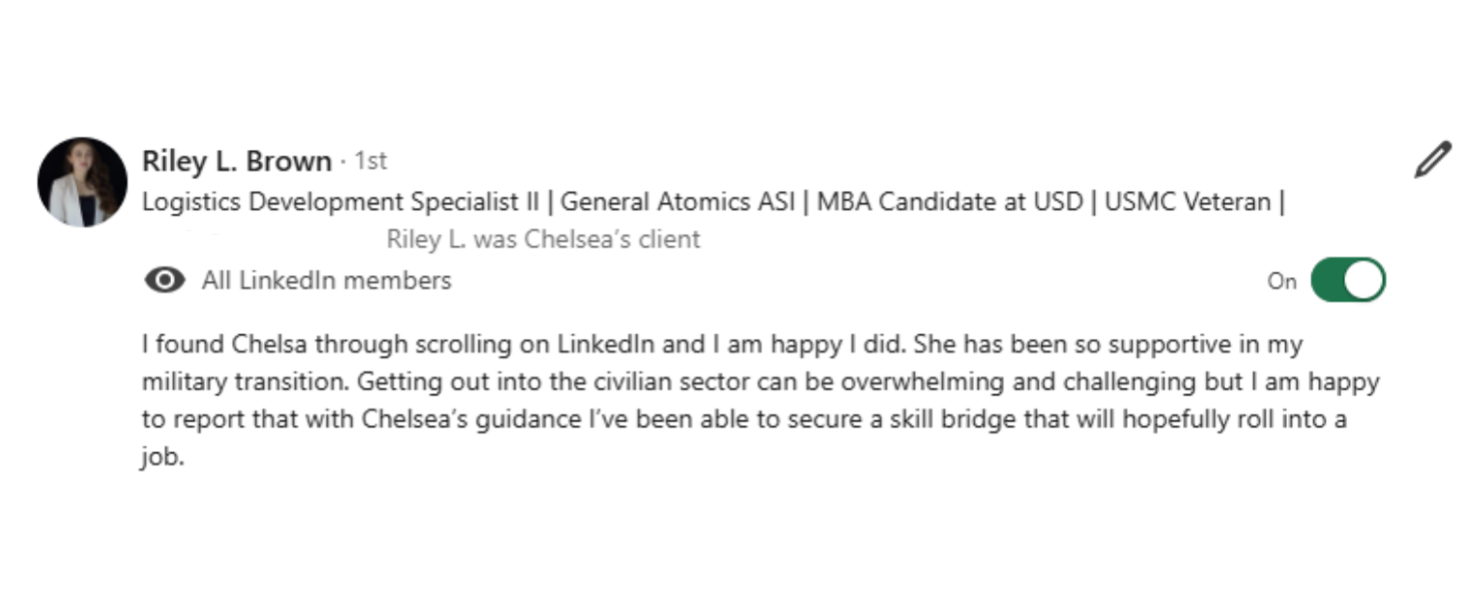Select the All LinkedIn members label
Screen dimensions: 1465x595
pos(326,281)
